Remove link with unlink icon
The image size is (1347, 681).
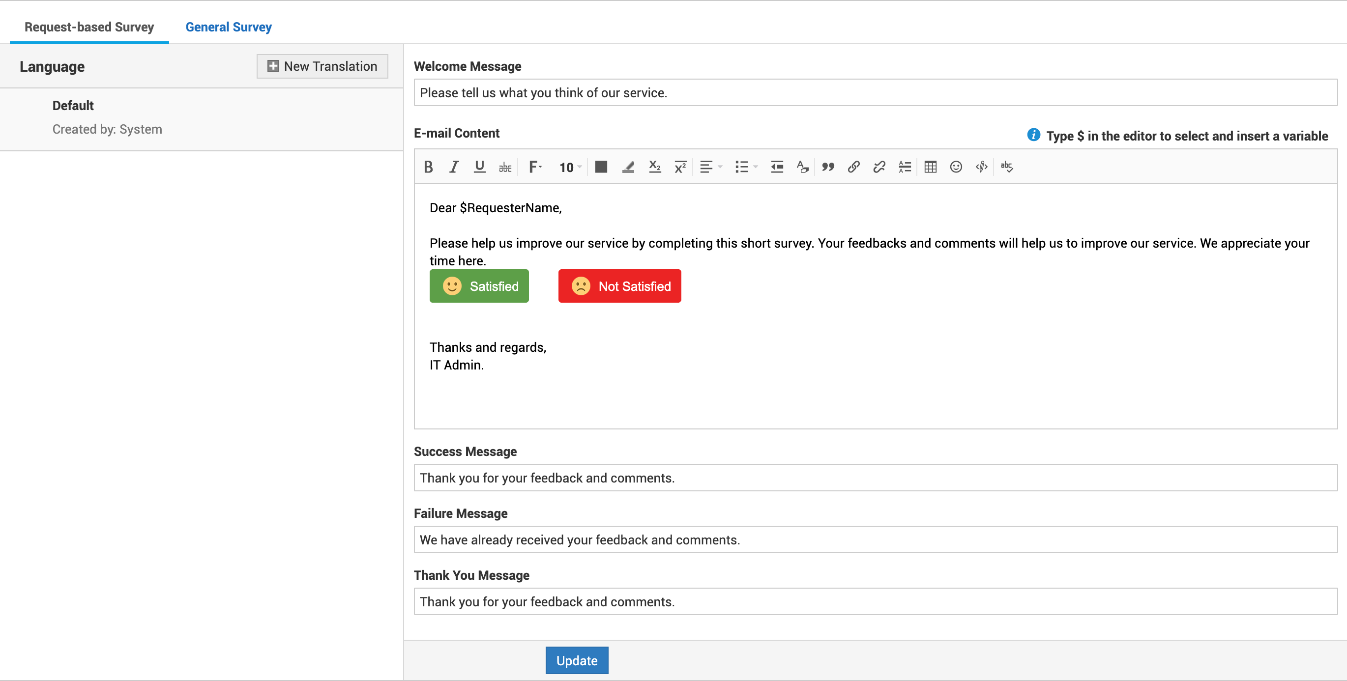point(879,167)
